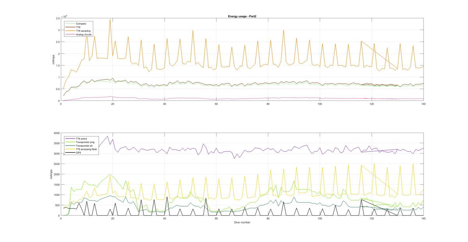The image size is (468, 242).
Task: Click the black GPS legend line sample
Action: (x=71, y=153)
